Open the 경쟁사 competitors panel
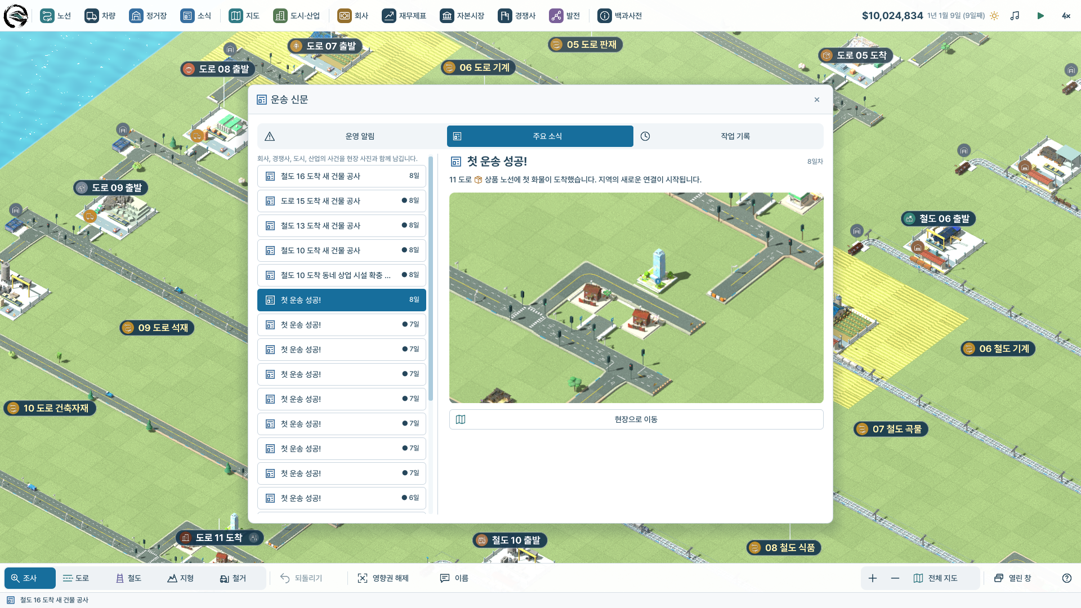Viewport: 1081px width, 608px height. tap(517, 16)
